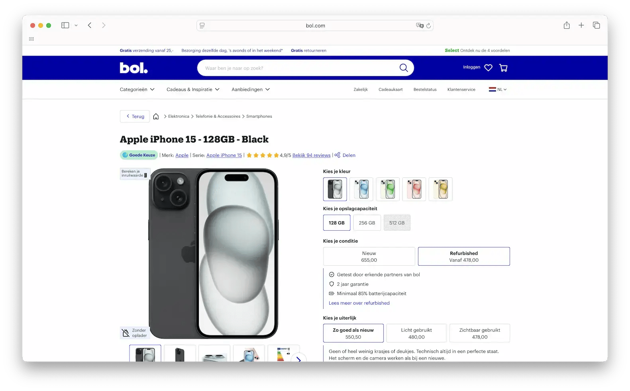
Task: Click the translate icon in address bar
Action: click(420, 25)
